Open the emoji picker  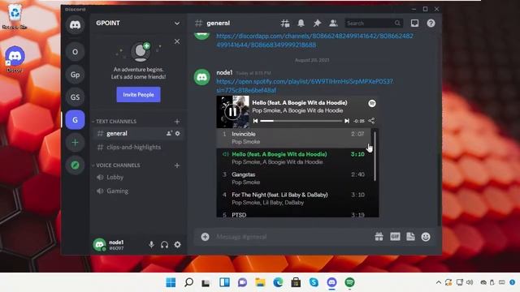point(426,237)
